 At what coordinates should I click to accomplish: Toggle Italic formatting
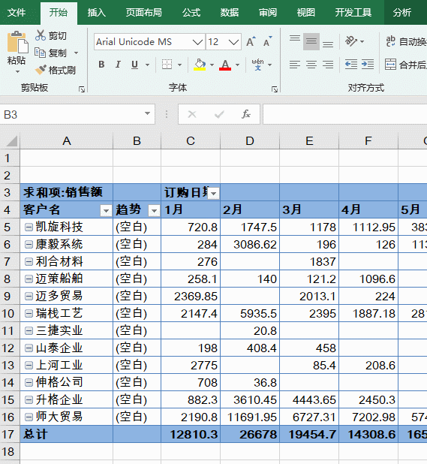[x=118, y=65]
